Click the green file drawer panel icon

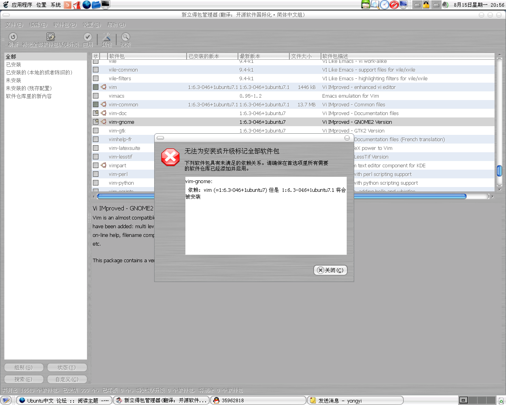[366, 5]
